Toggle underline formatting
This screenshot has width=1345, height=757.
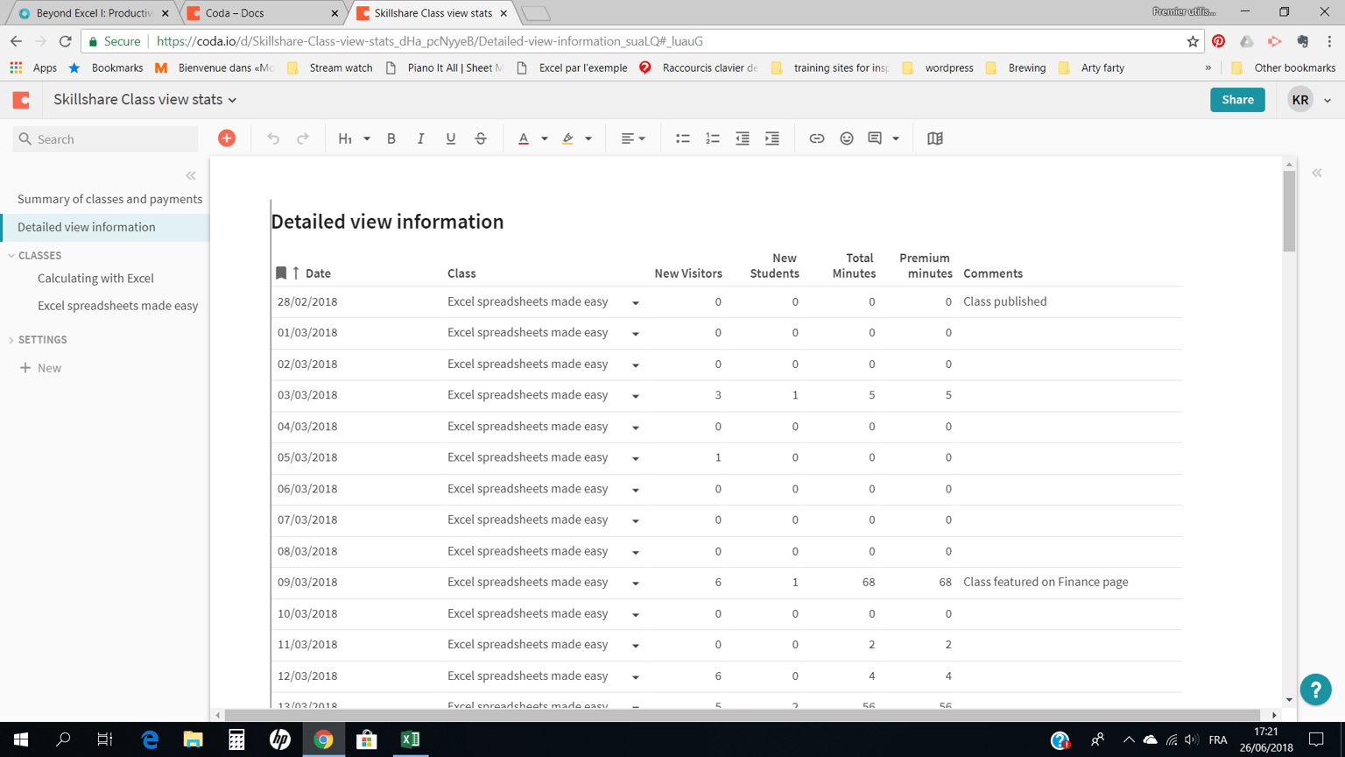tap(451, 138)
